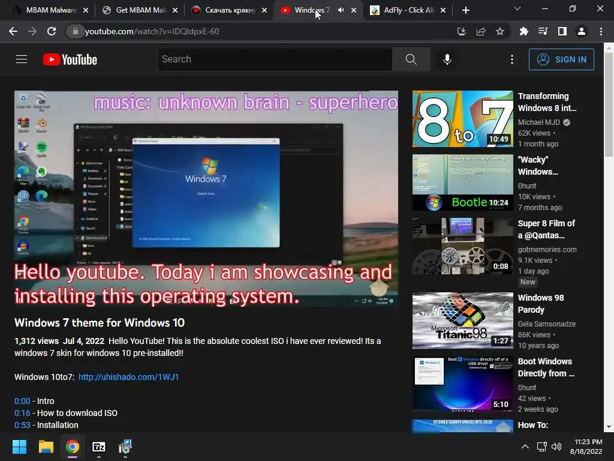Switch to the Get MBAM tab
Viewport: 614px width, 461px height.
(x=140, y=10)
